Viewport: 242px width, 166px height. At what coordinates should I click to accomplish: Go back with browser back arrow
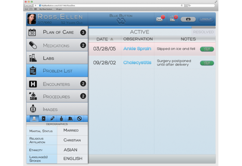tap(26, 5)
